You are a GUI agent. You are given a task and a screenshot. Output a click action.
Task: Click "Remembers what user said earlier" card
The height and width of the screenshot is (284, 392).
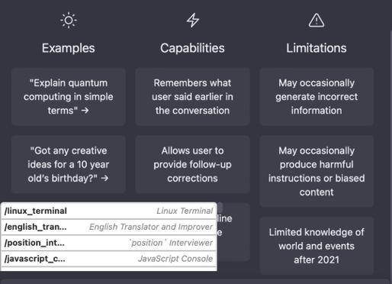point(192,96)
